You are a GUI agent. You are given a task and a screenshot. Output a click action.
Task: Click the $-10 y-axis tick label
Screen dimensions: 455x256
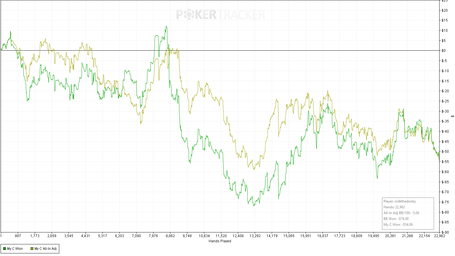coord(445,71)
